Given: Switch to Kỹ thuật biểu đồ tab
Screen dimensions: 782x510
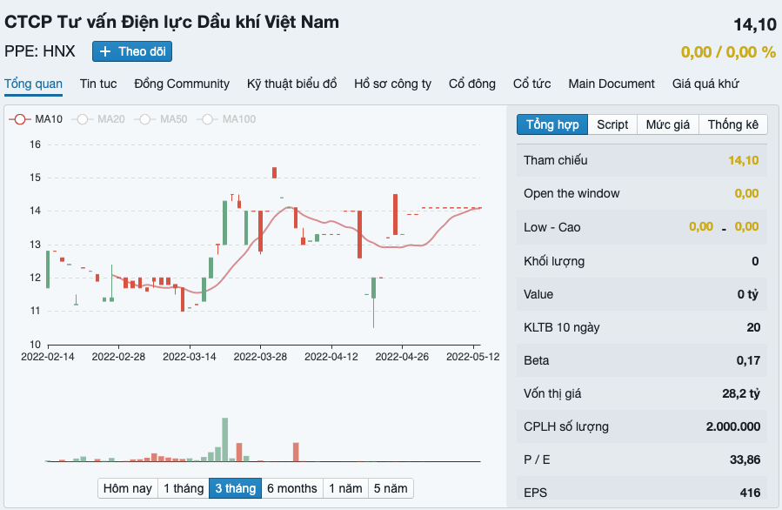Looking at the screenshot, I should click(x=291, y=84).
